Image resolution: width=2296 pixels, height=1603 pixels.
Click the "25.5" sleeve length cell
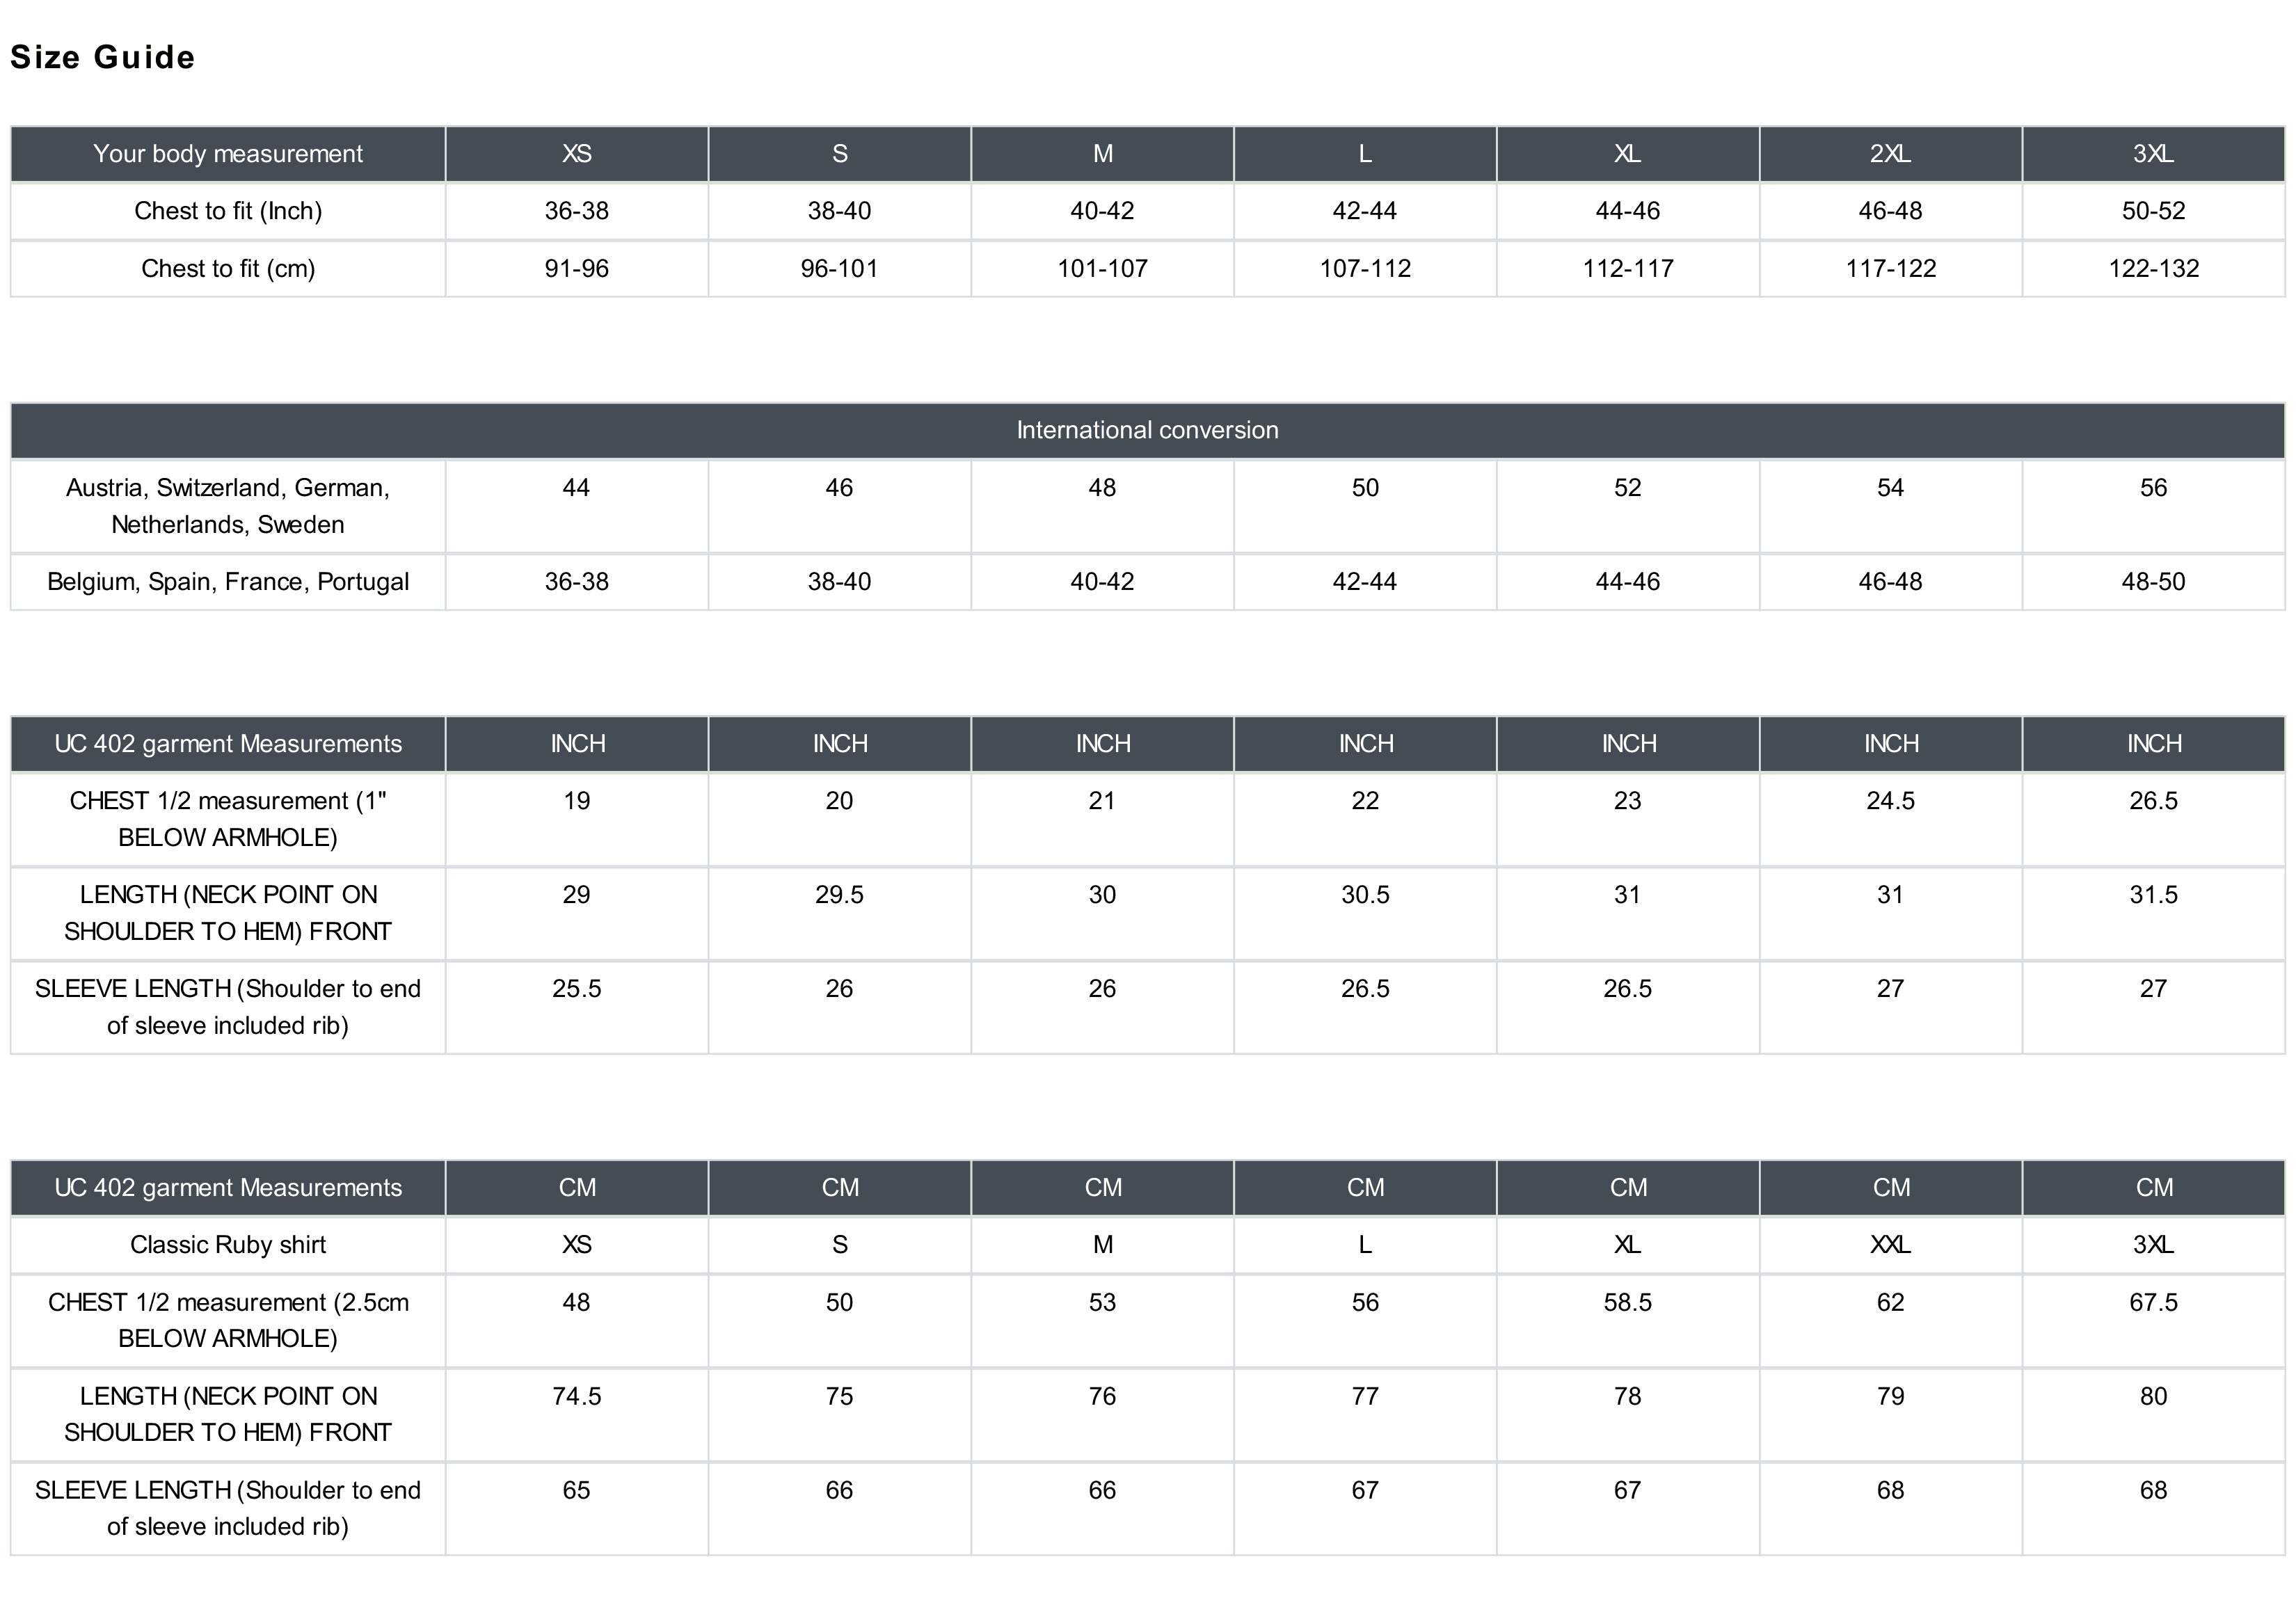pyautogui.click(x=577, y=989)
